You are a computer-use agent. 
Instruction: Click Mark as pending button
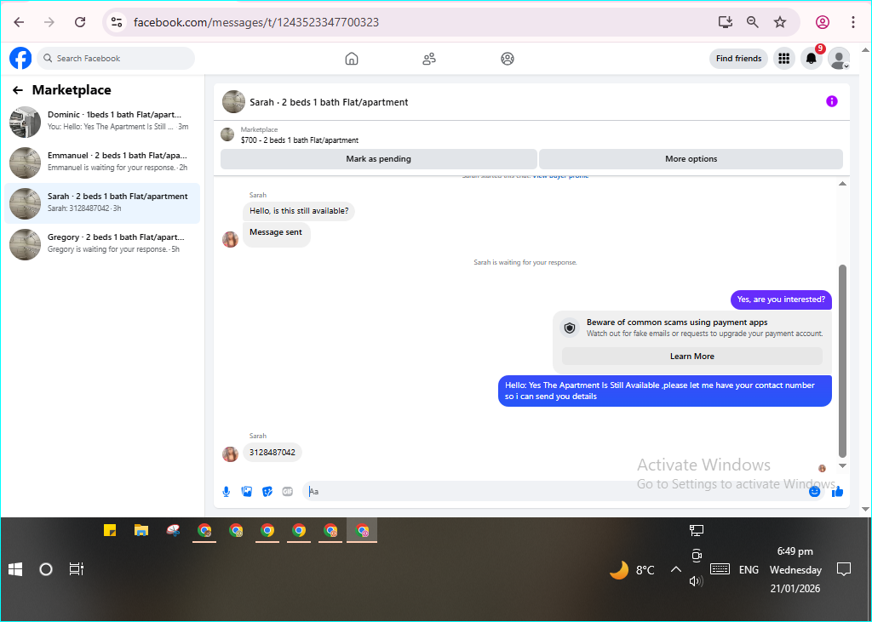[379, 159]
